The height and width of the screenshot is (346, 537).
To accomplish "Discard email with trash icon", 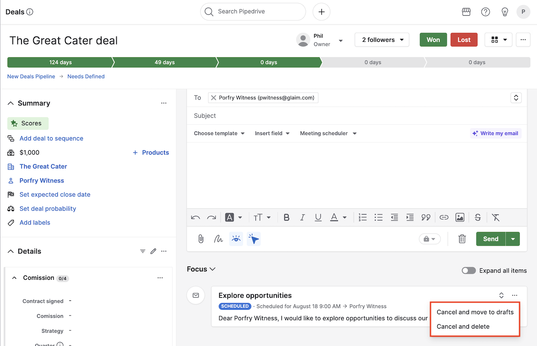I will tap(462, 239).
